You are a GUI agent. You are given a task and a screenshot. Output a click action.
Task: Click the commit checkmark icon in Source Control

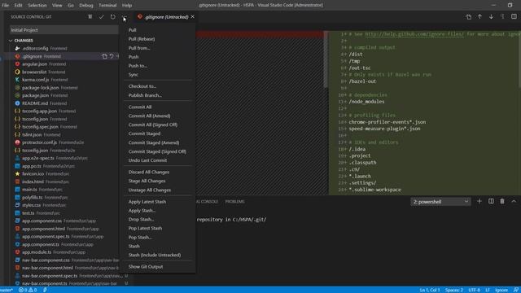point(101,16)
